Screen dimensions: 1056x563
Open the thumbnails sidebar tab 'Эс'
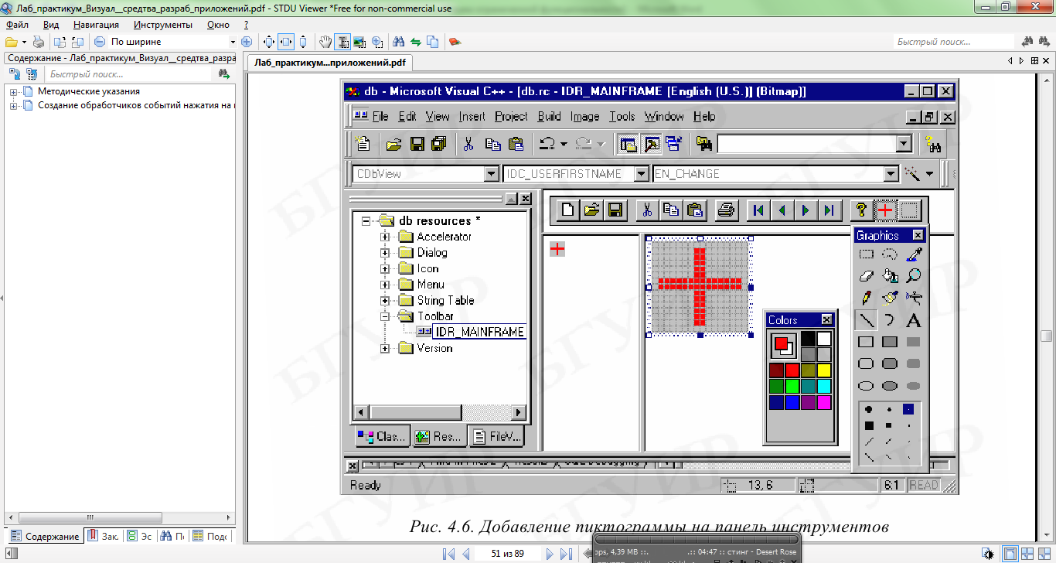[x=139, y=536]
